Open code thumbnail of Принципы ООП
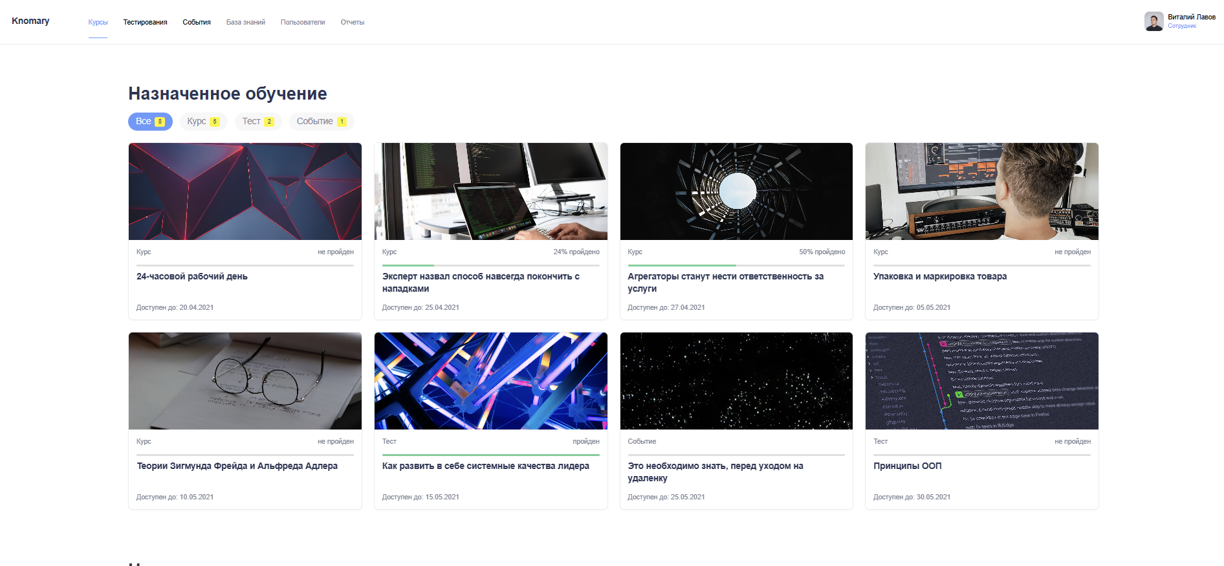The width and height of the screenshot is (1224, 566). [x=982, y=381]
